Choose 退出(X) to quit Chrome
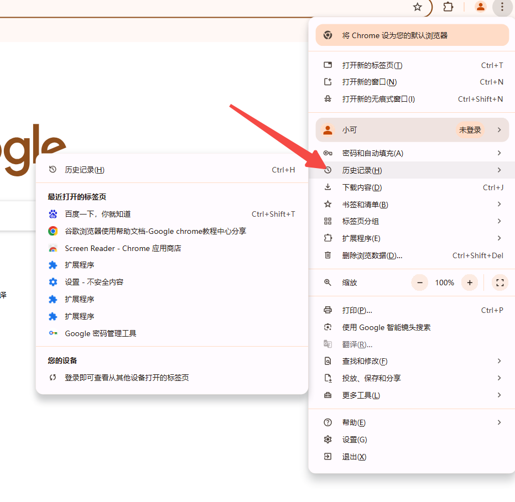 click(412, 456)
